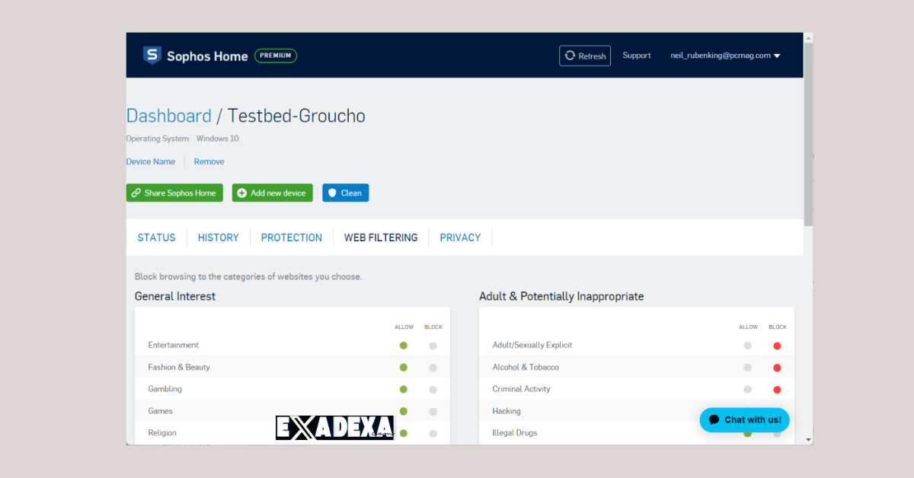Viewport: 914px width, 478px height.
Task: Click the Dashboard breadcrumb link
Action: click(168, 116)
